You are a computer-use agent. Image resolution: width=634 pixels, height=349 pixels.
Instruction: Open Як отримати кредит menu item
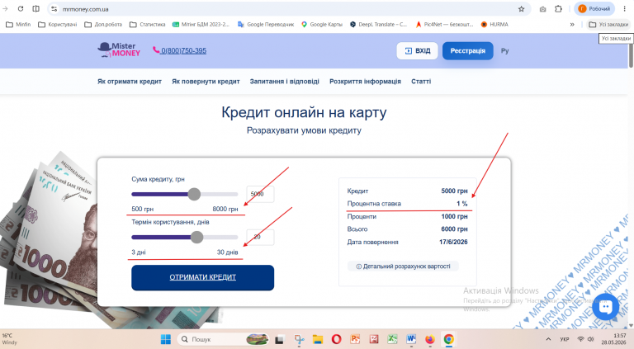click(130, 81)
